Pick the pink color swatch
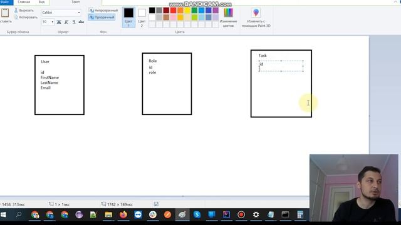This screenshot has height=225, width=401. [x=173, y=17]
